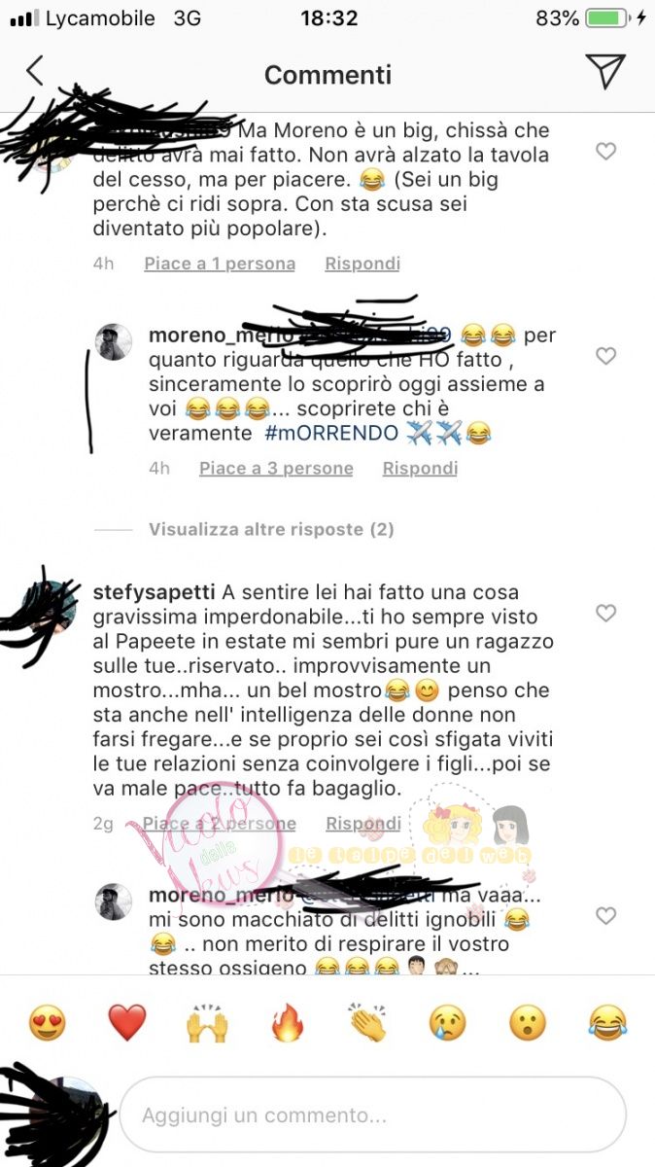Reply to the comment liked by 3 persone
The height and width of the screenshot is (1167, 655).
tap(420, 469)
